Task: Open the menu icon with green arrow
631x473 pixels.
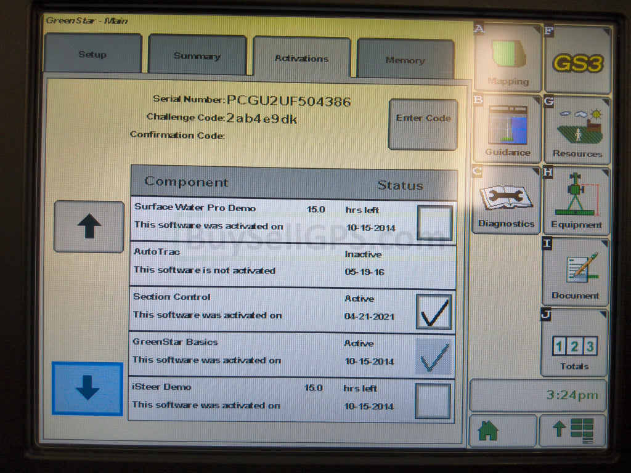Action: click(x=572, y=431)
